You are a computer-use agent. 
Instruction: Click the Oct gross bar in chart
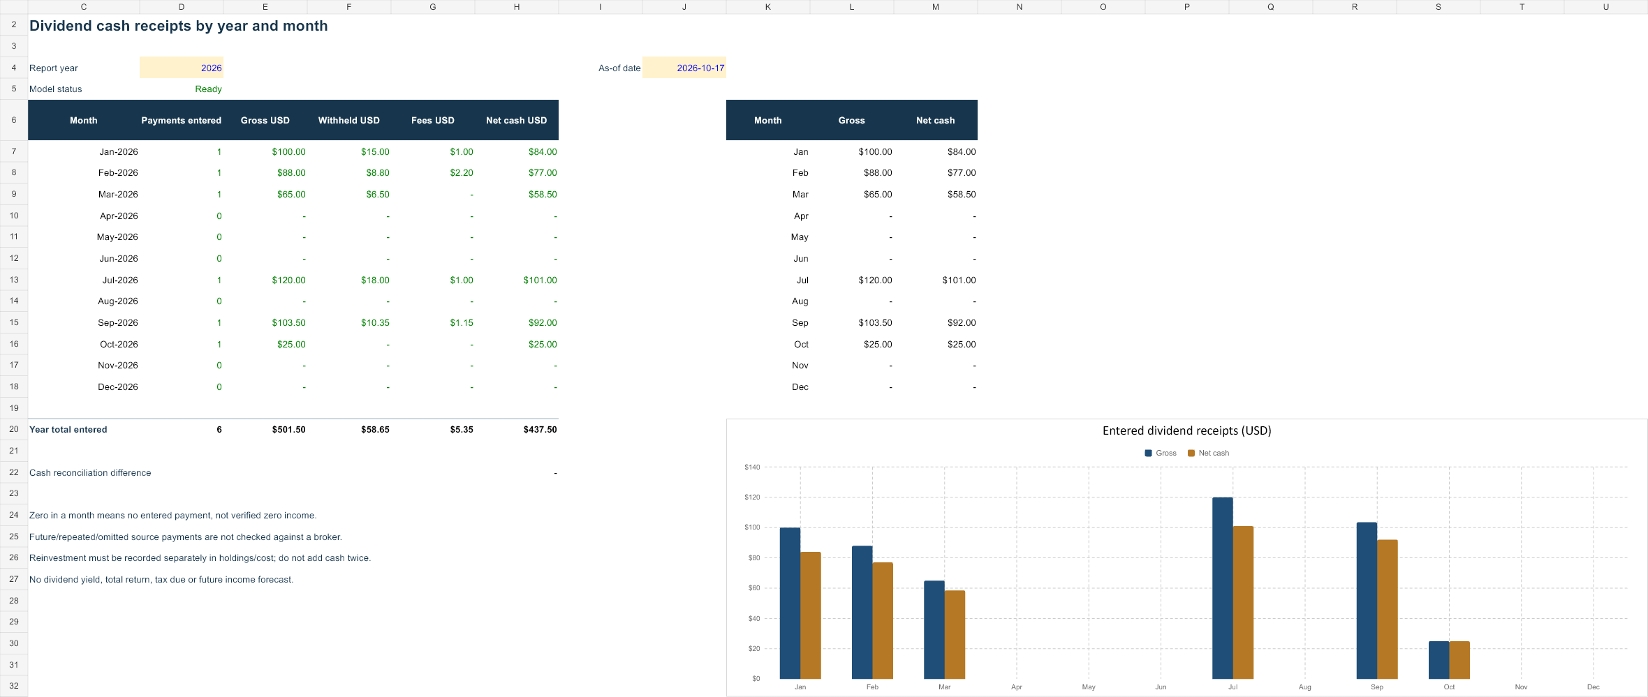point(1439,660)
